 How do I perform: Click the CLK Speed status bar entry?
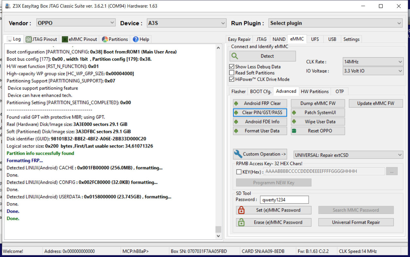coord(358,251)
